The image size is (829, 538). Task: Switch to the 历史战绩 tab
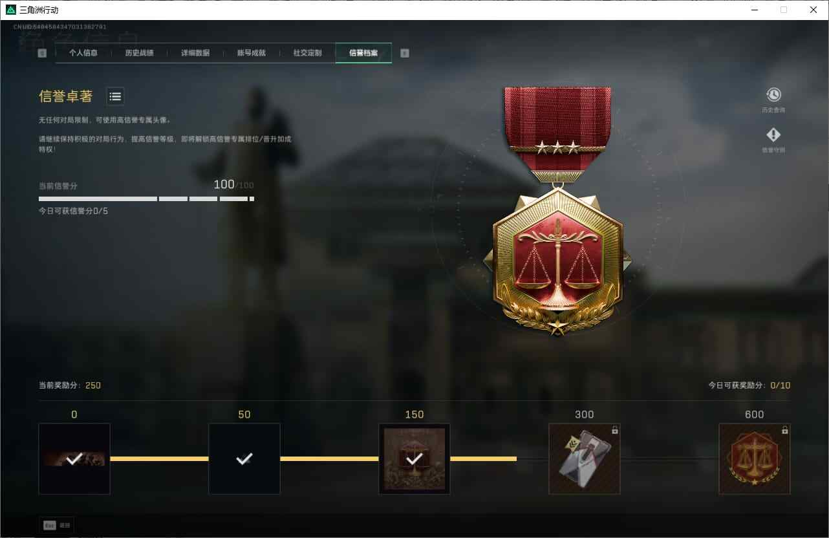(x=140, y=53)
